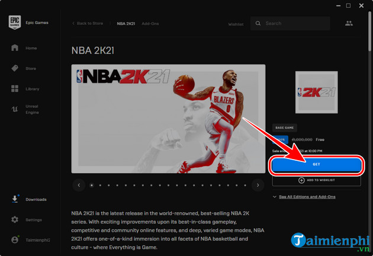
Task: Focus the Search input field
Action: [290, 23]
